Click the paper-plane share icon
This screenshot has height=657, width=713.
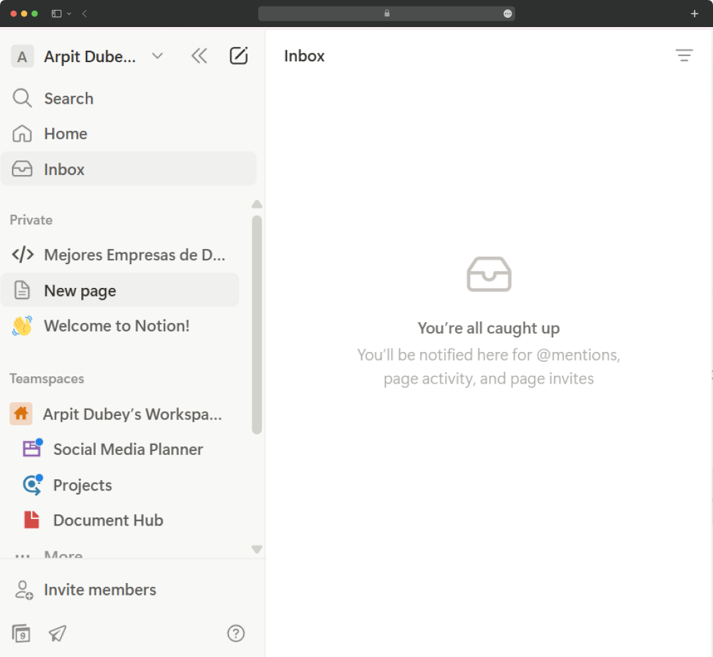point(57,633)
